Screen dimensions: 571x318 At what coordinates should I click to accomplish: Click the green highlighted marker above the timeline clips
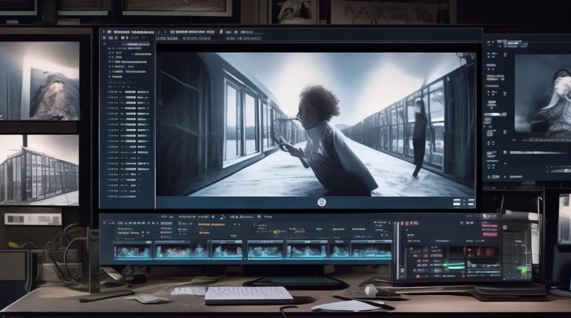tap(277, 232)
